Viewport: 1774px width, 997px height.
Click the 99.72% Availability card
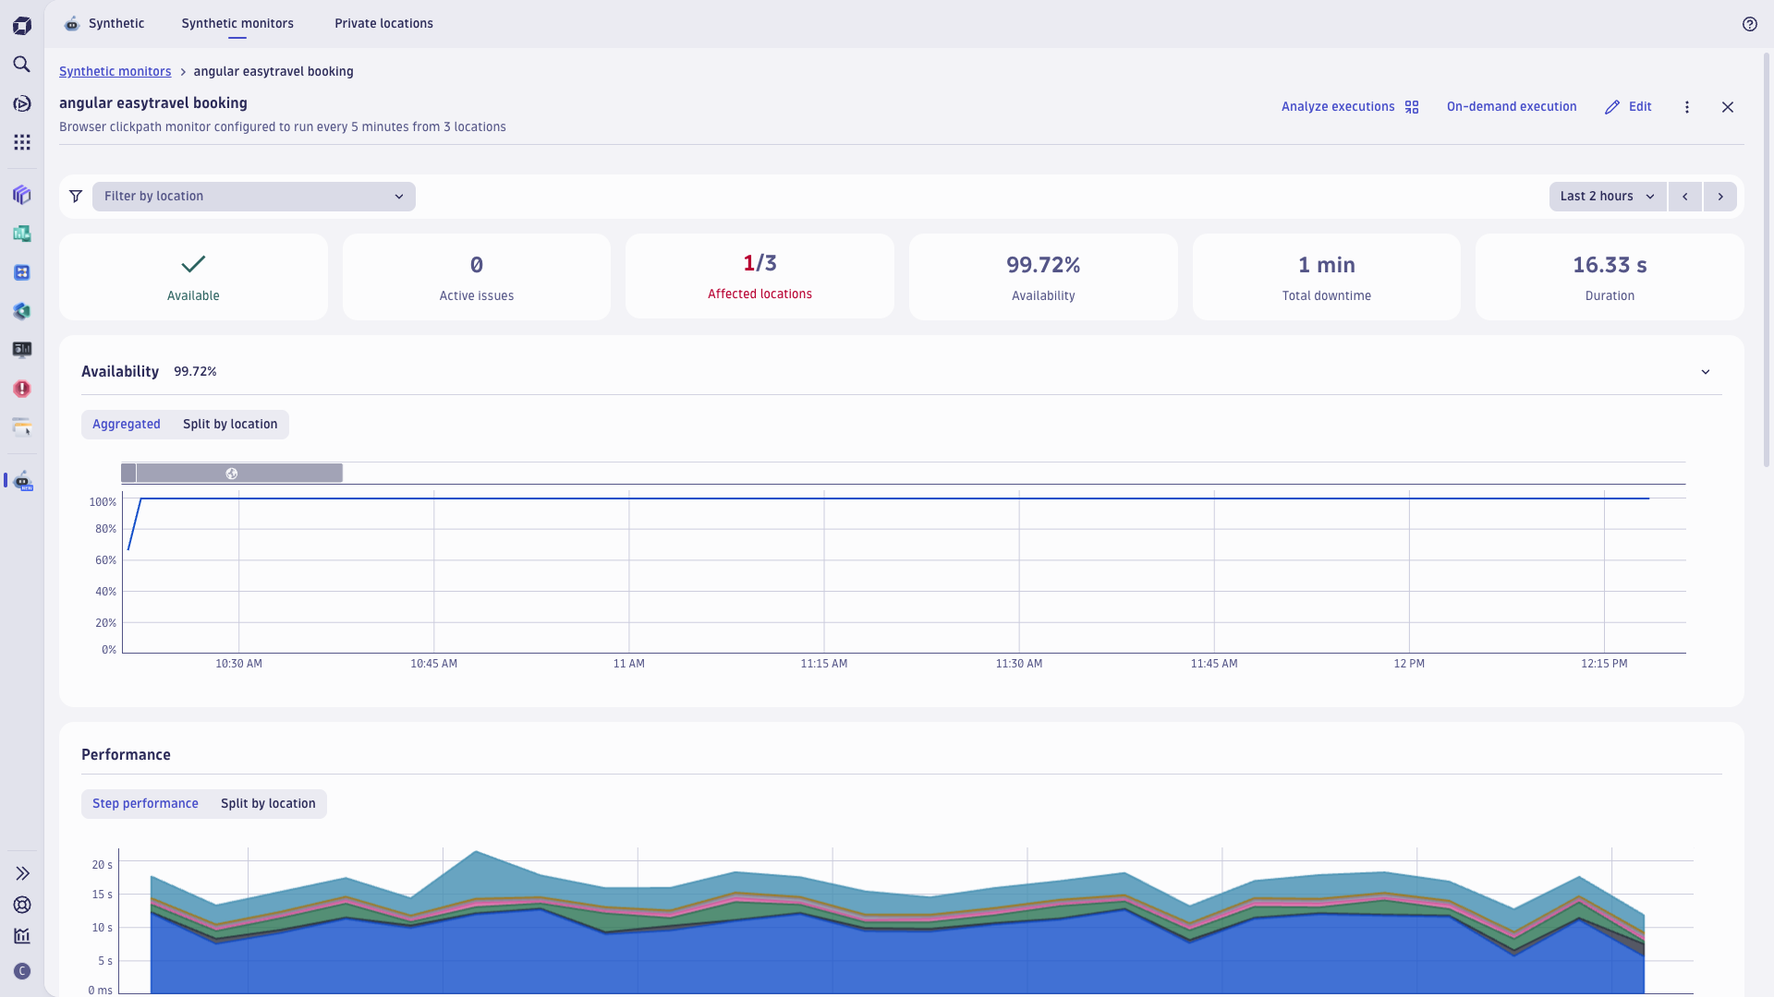point(1043,277)
